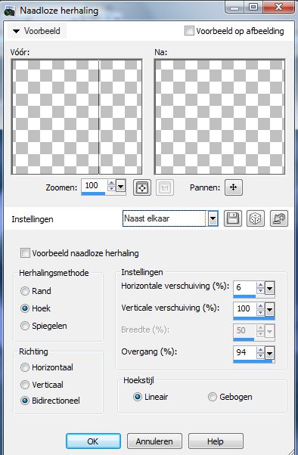Open the Horizontale verschuiving slider dropdown

(x=269, y=289)
